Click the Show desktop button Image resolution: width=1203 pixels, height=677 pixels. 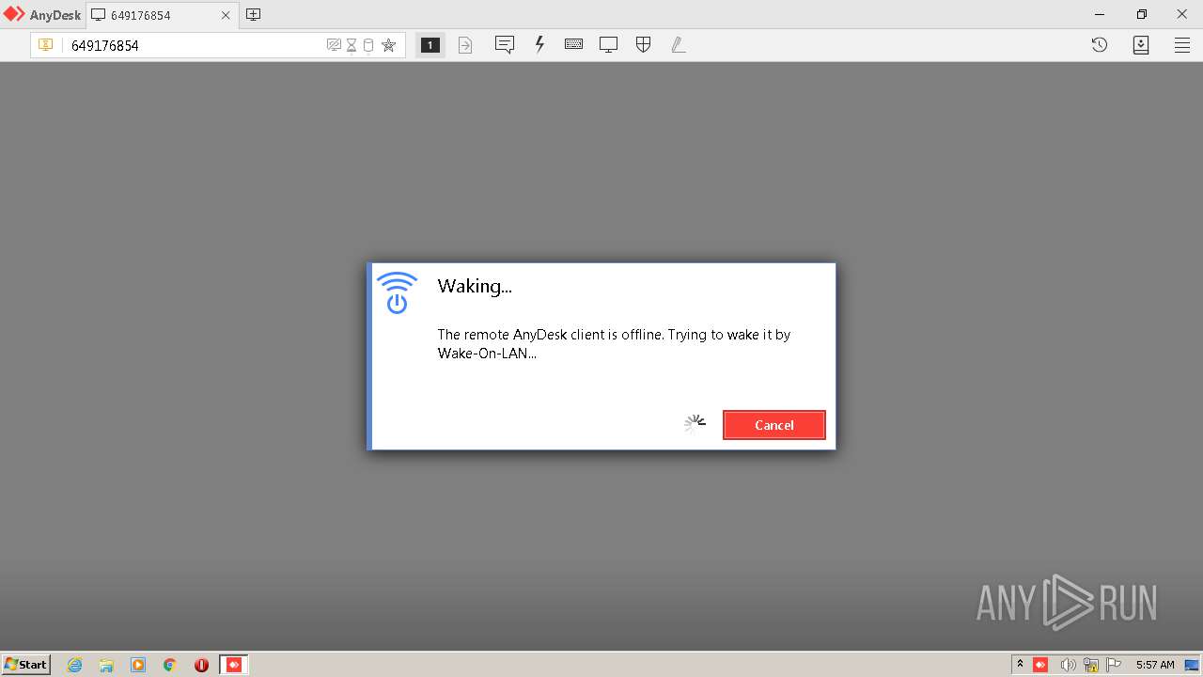pos(1192,665)
